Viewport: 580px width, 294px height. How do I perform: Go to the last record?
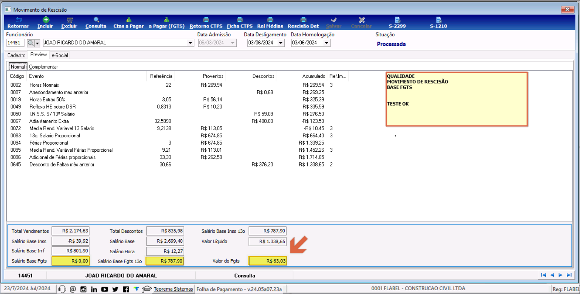click(x=569, y=275)
